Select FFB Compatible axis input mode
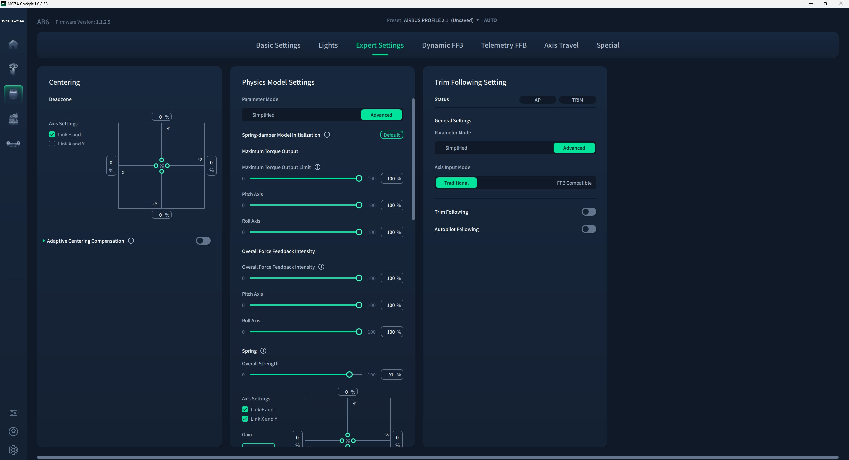This screenshot has height=460, width=849. [x=574, y=183]
